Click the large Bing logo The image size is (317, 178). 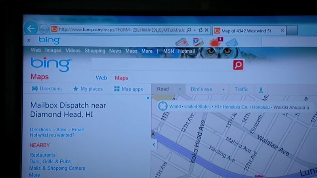(x=51, y=64)
